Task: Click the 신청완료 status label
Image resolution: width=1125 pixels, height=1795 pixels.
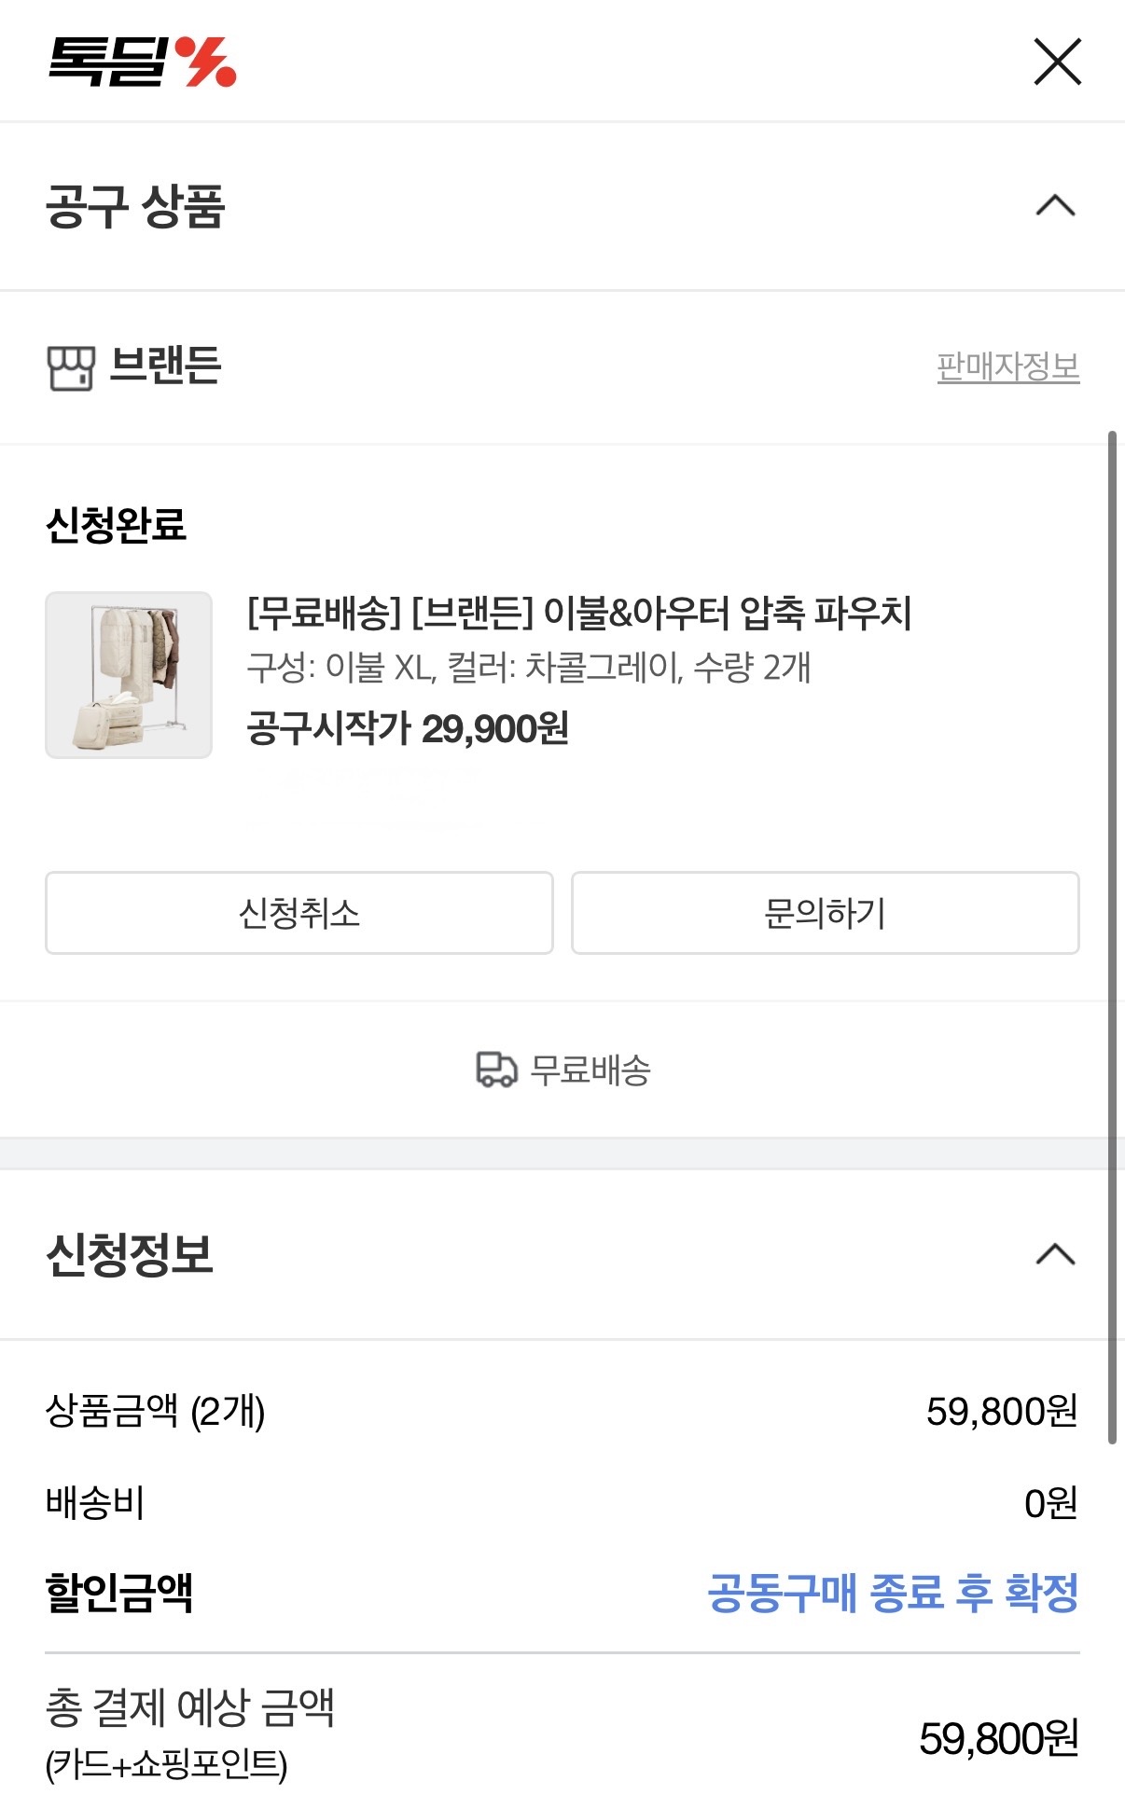Action: [116, 524]
